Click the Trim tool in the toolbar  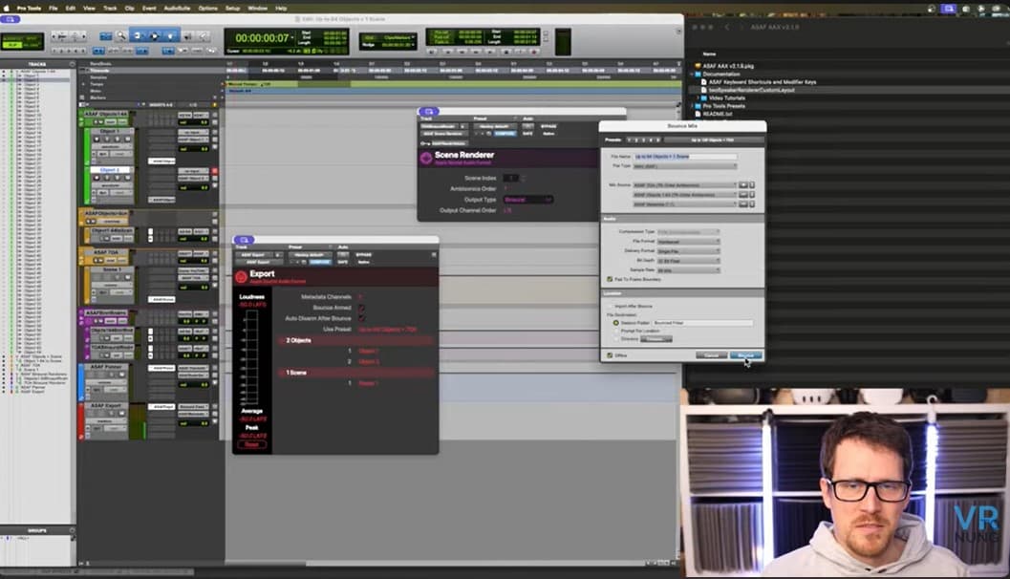pos(137,35)
